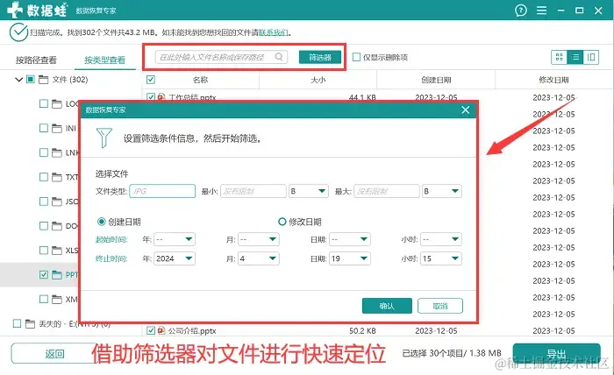This screenshot has height=375, width=614.
Task: Click the TXT folder icon
Action: [57, 177]
